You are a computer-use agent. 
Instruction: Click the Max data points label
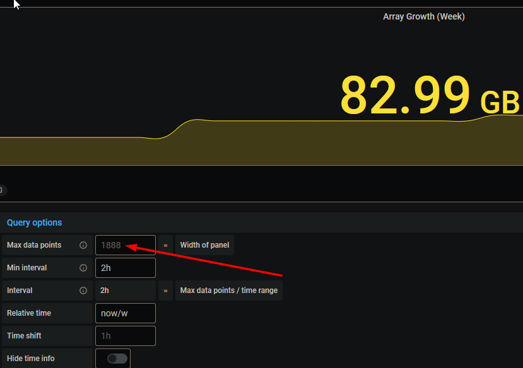(34, 245)
